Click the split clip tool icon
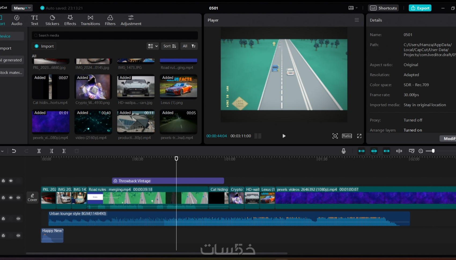Image resolution: width=456 pixels, height=260 pixels. [x=39, y=151]
